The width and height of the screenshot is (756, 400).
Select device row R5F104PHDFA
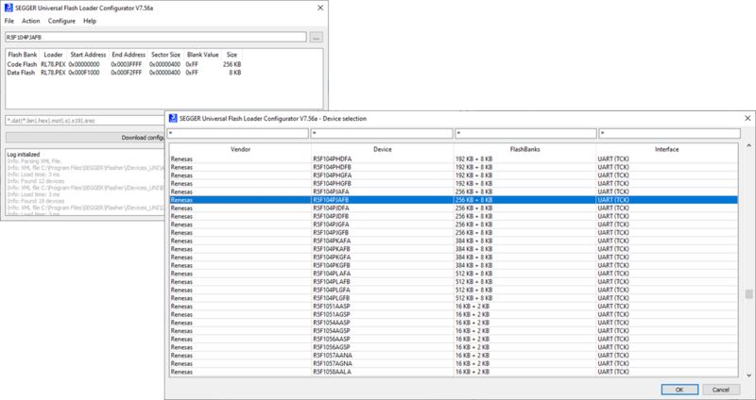point(454,158)
